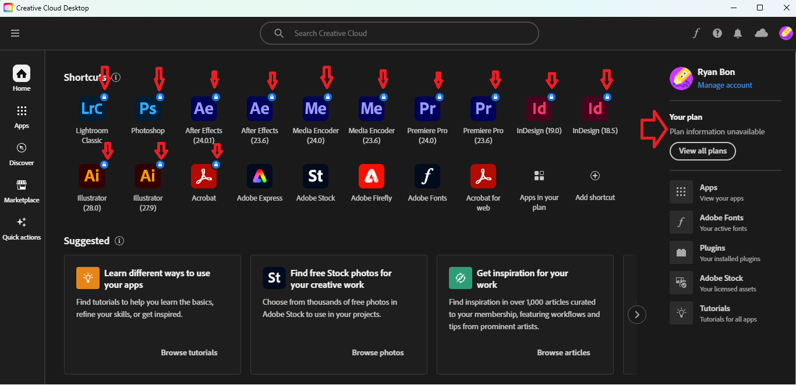Image resolution: width=796 pixels, height=385 pixels.
Task: Open Manage account link
Action: (x=724, y=85)
